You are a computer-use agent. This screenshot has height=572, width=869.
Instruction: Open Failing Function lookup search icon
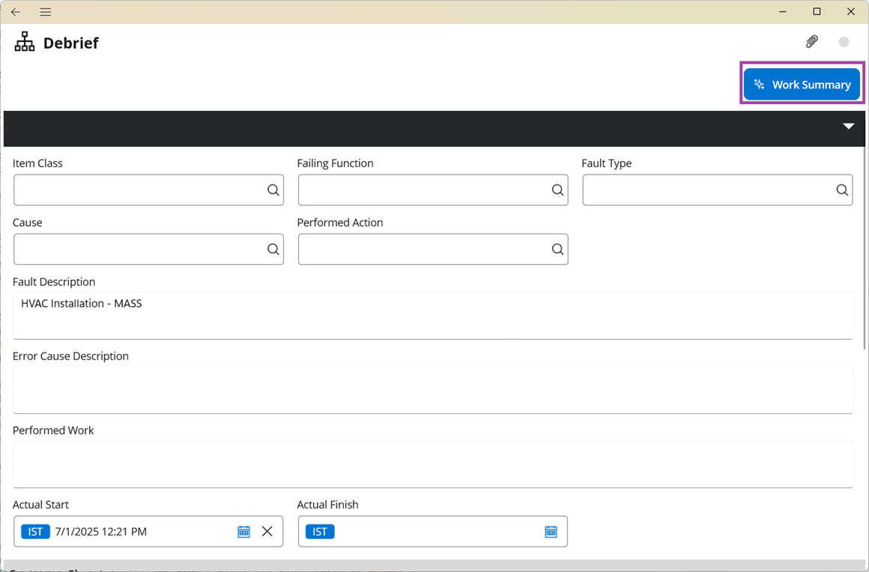click(557, 190)
